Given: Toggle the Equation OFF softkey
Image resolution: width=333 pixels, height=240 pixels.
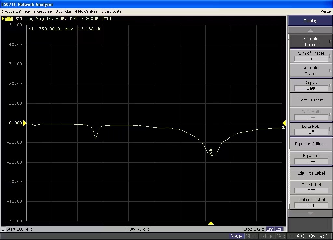Looking at the screenshot, I should click(311, 158).
